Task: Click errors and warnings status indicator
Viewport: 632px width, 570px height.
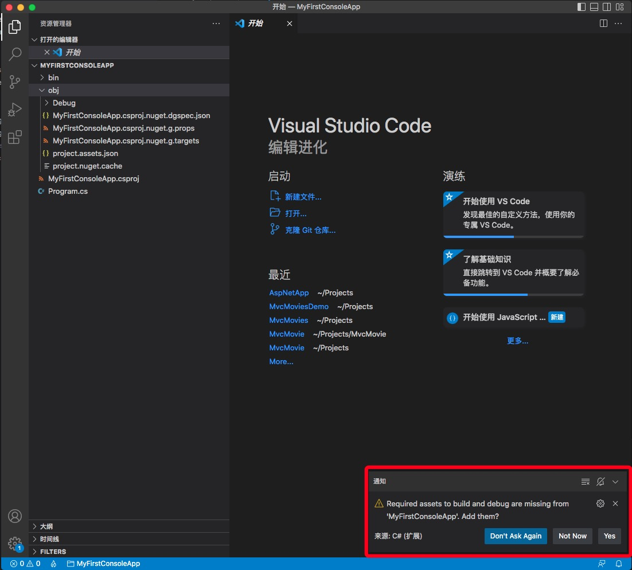Action: (x=25, y=564)
